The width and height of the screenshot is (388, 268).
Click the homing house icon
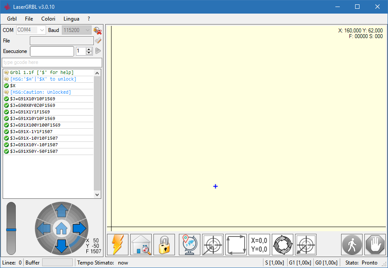[141, 245]
